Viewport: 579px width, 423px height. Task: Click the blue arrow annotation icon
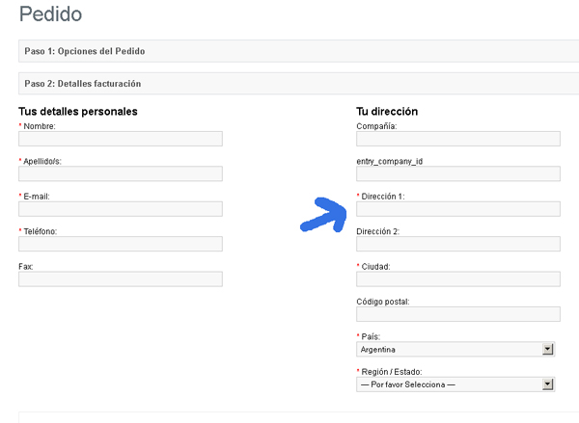pos(324,215)
